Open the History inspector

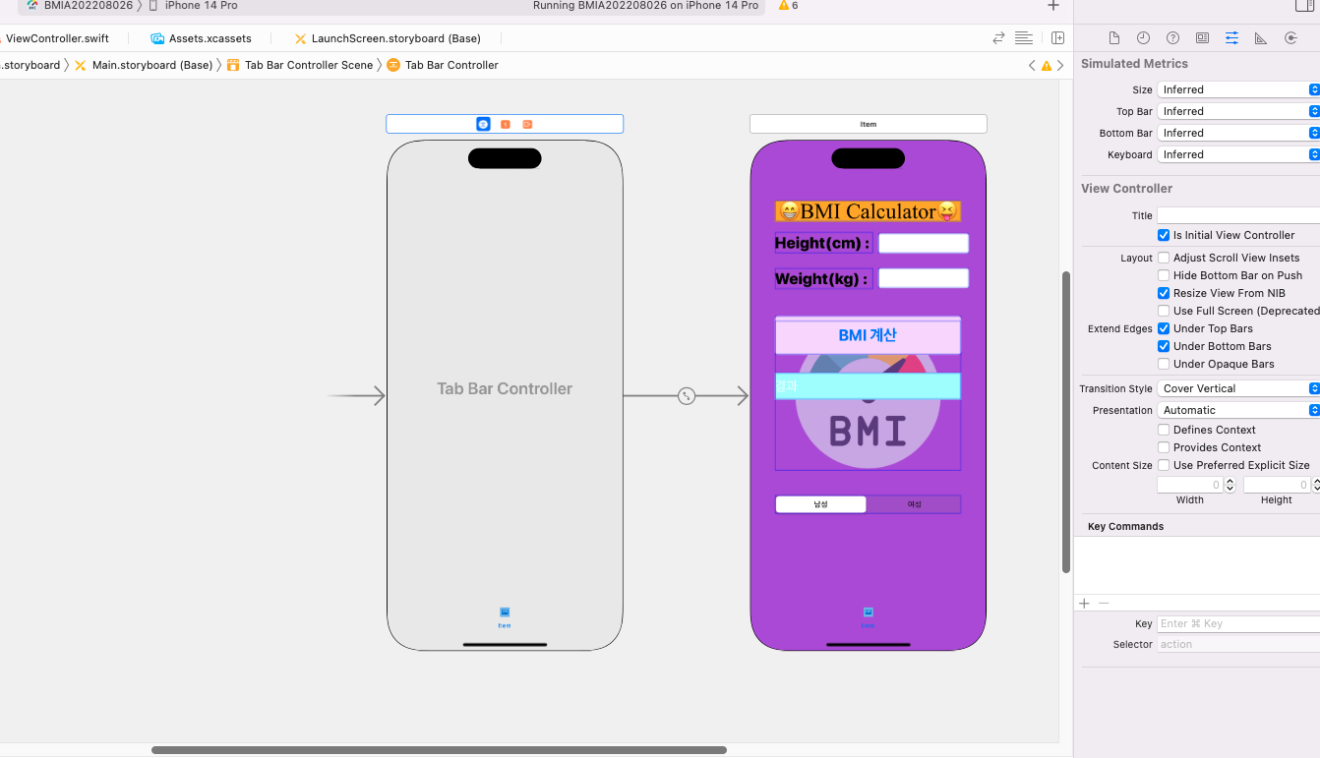click(x=1143, y=38)
